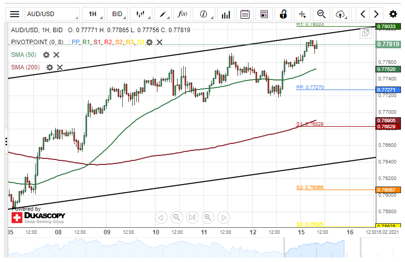Zoom in the chart with the plus magnifier
This screenshot has height=262, width=405.
pos(207,217)
